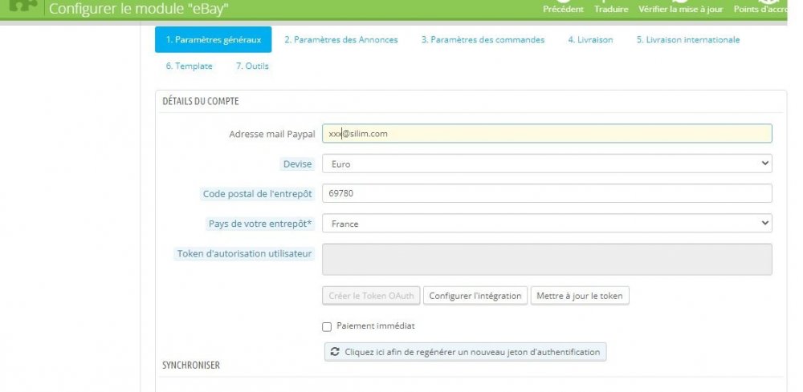
Task: Expand the Pays de votre entrepôt dropdown
Action: (547, 224)
